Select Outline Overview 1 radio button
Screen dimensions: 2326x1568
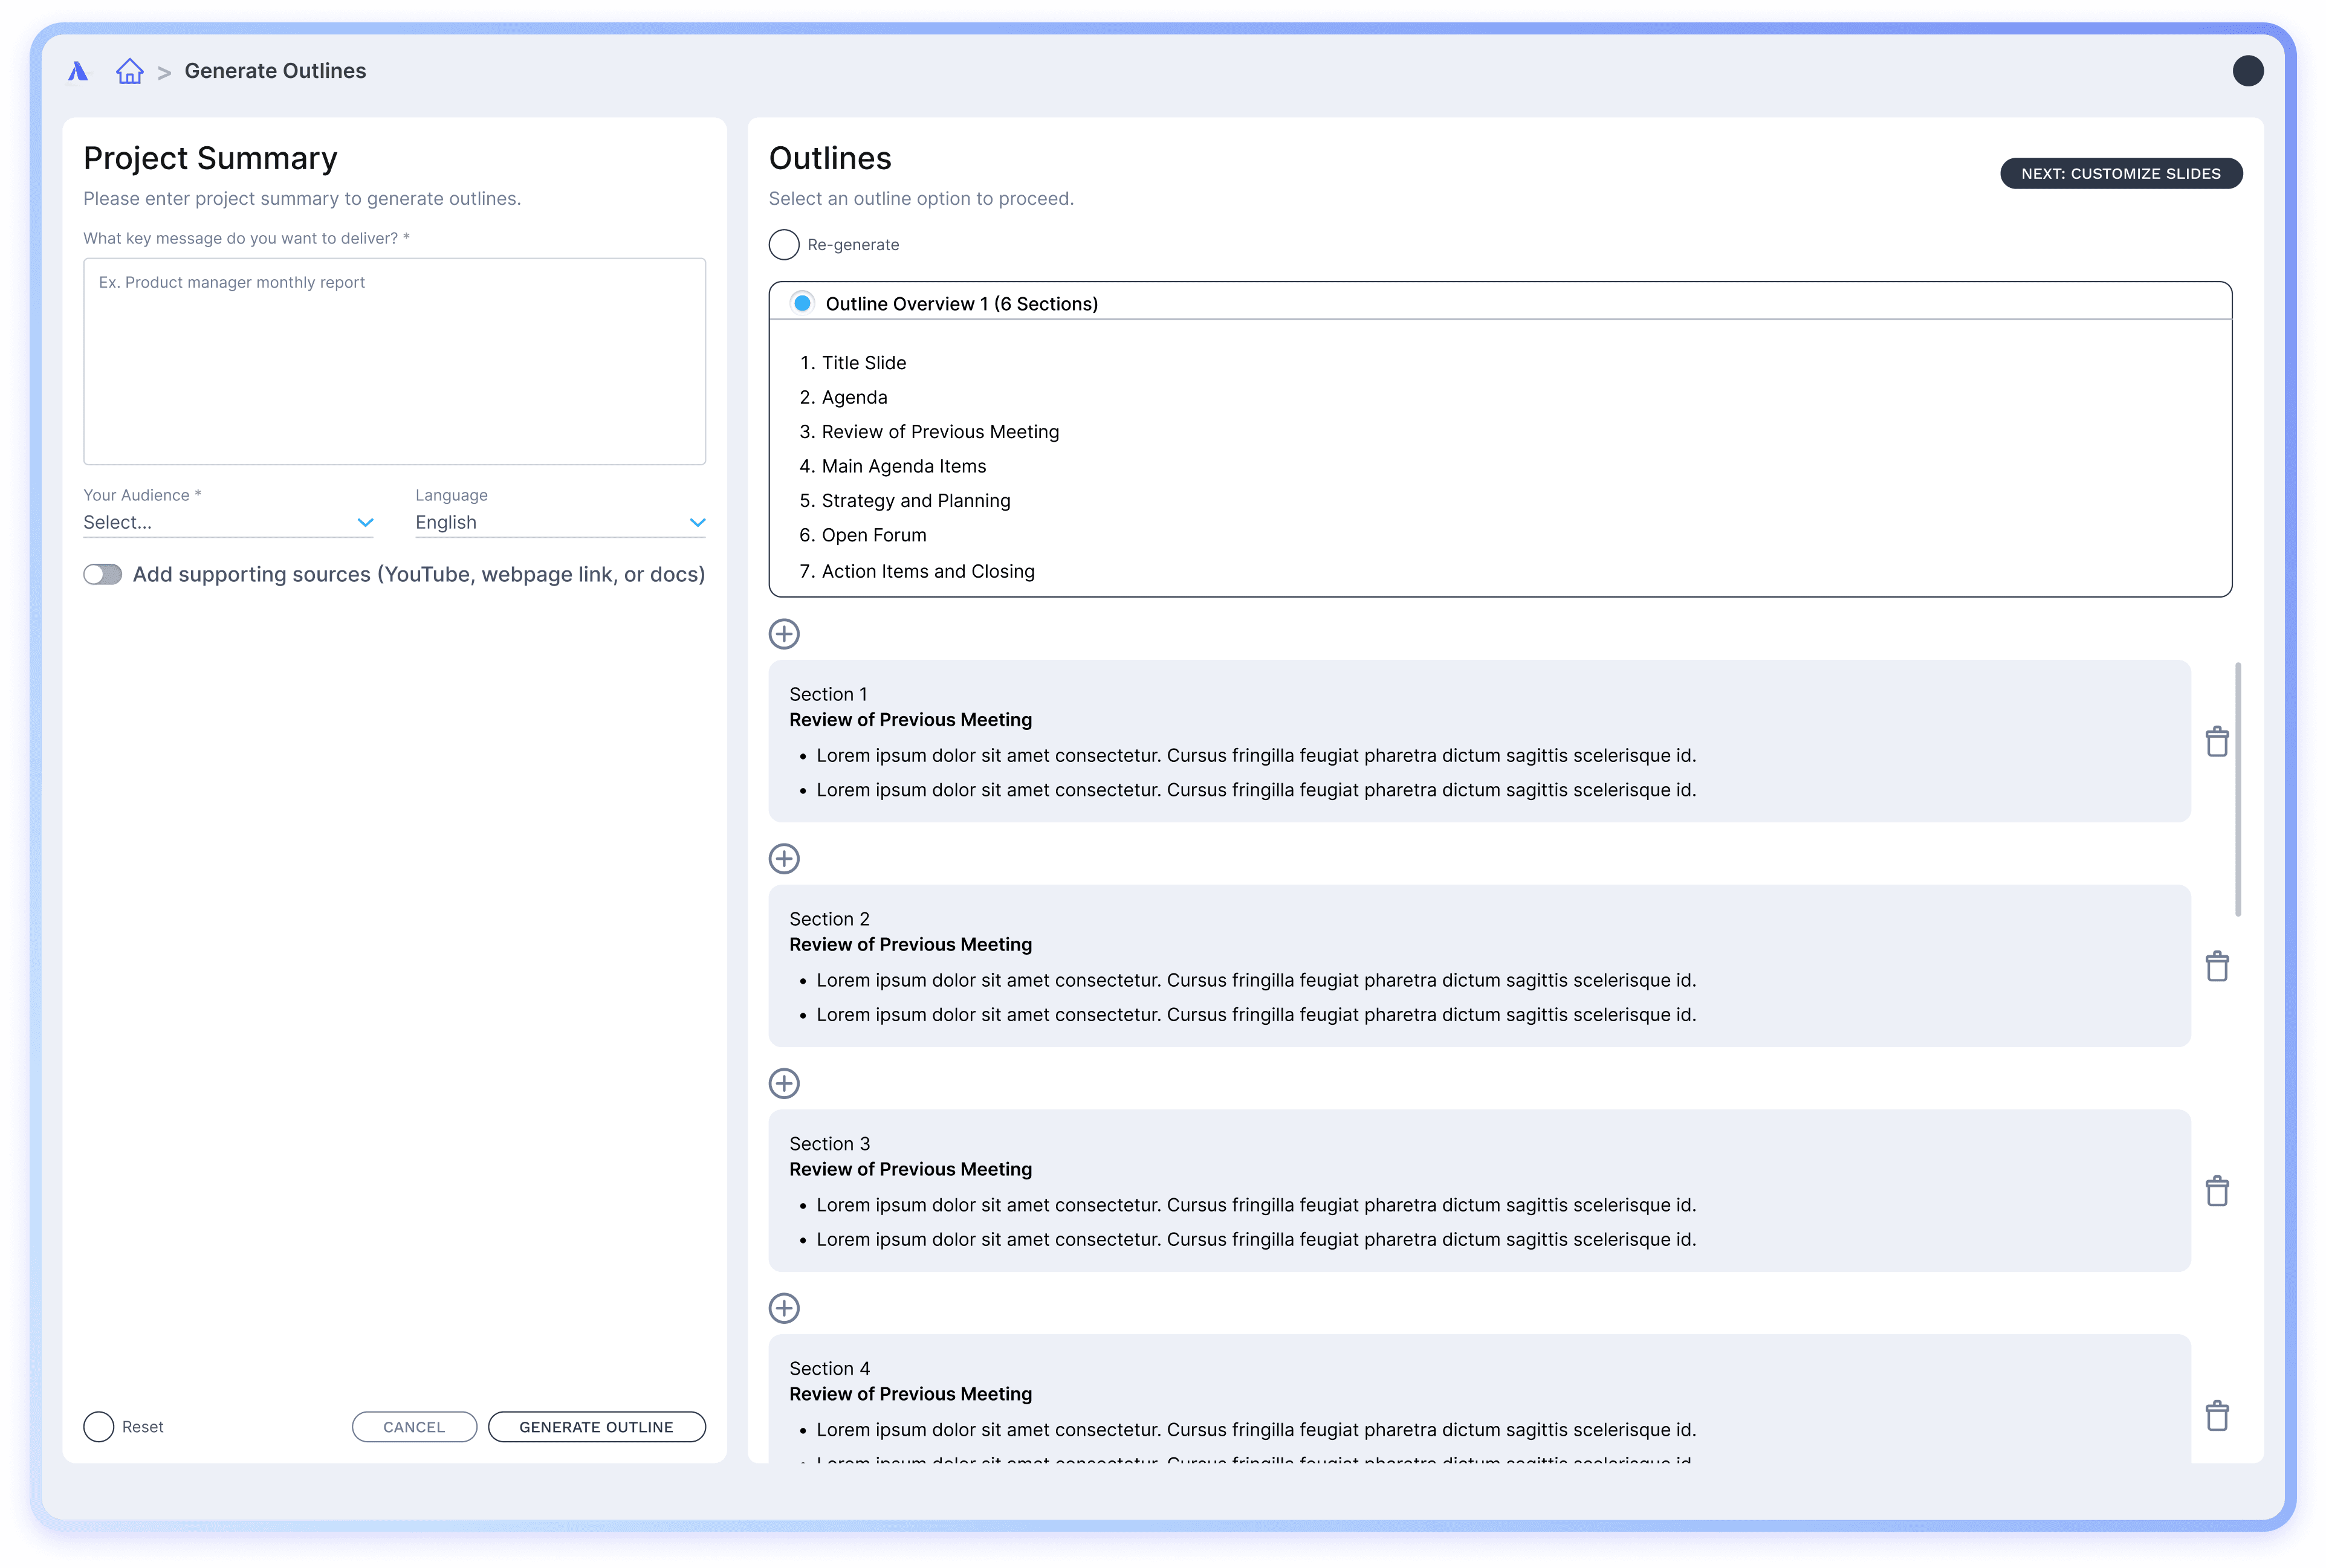coord(802,303)
